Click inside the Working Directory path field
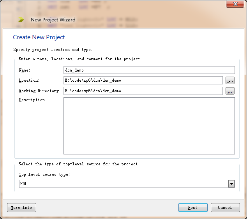The height and width of the screenshot is (219, 247). tap(143, 91)
